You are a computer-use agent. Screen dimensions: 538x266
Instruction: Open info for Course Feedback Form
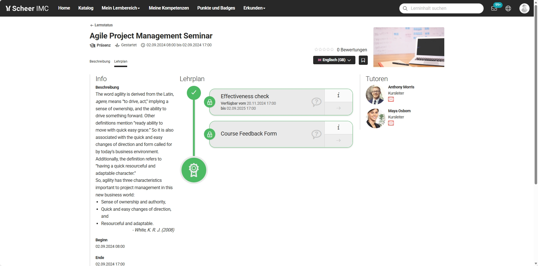(x=339, y=127)
